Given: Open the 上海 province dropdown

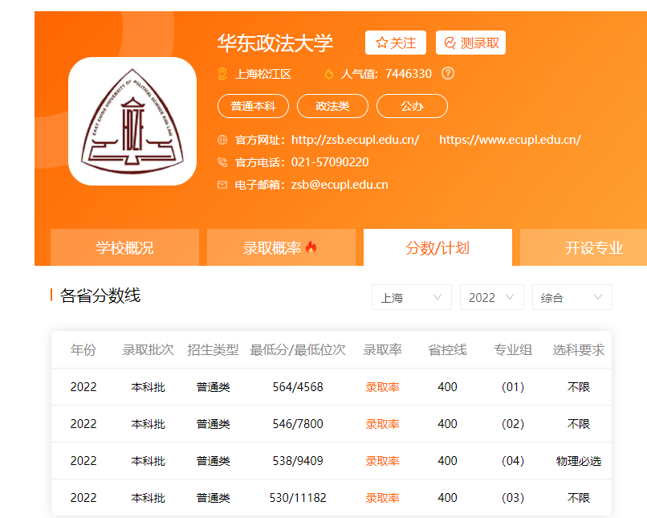Looking at the screenshot, I should pos(411,297).
